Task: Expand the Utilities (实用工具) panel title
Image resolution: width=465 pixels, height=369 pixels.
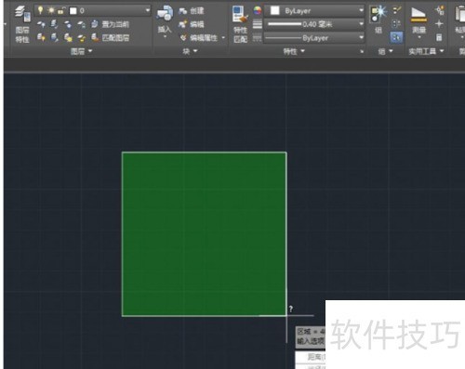Action: [426, 51]
